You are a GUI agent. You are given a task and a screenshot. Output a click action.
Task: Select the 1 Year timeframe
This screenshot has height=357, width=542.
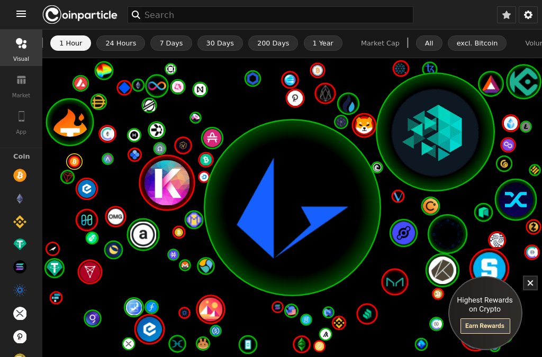(x=323, y=43)
